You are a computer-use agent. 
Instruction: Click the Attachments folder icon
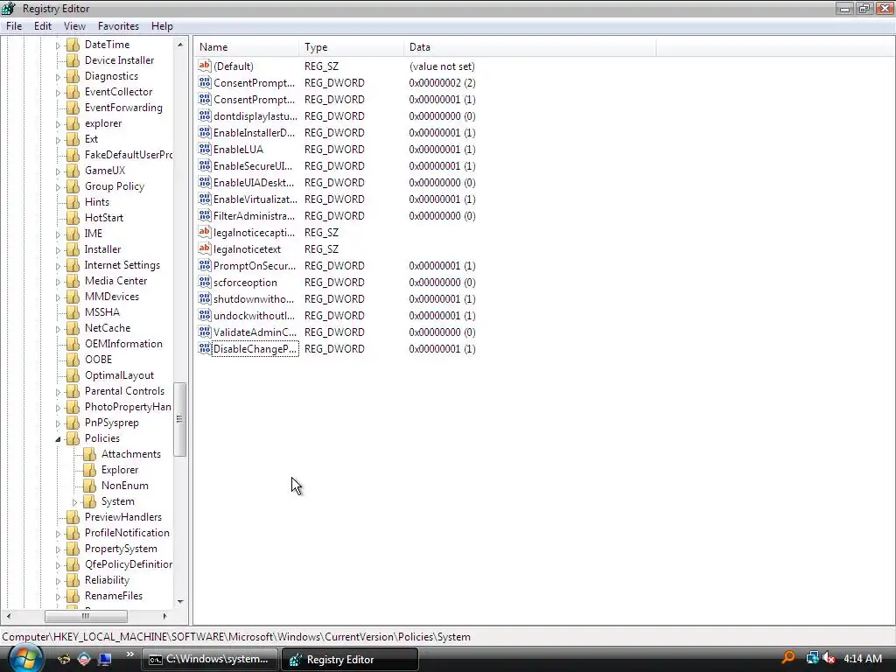(89, 454)
